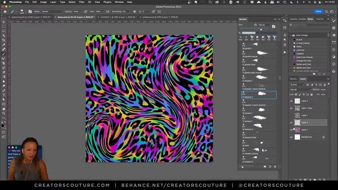This screenshot has height=190, width=338.
Task: Show Layer 1 by clicking visibility box
Action: tap(291, 116)
